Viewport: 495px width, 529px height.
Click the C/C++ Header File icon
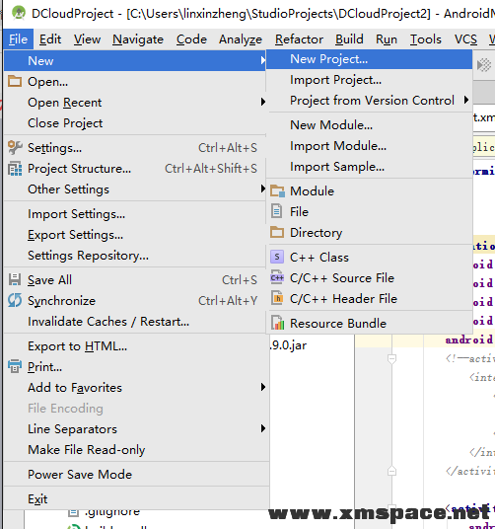277,298
